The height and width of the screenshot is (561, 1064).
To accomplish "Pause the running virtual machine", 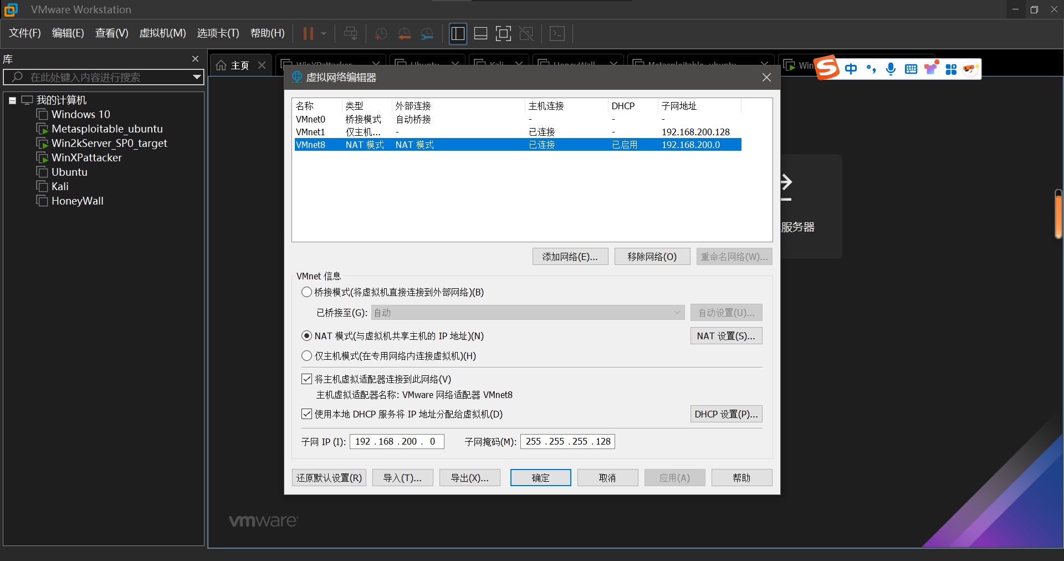I will pyautogui.click(x=309, y=33).
